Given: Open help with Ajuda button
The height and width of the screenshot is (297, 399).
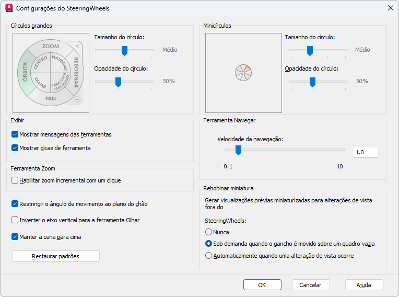Looking at the screenshot, I should click(364, 285).
